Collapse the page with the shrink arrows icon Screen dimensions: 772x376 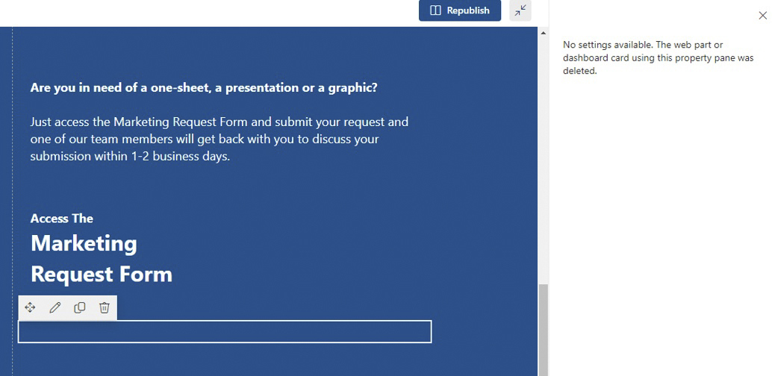point(520,10)
